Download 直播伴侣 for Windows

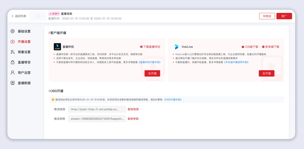click(150, 47)
